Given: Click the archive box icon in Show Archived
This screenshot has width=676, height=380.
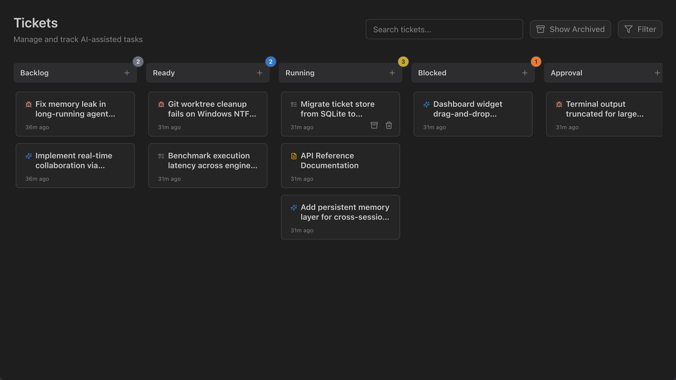Looking at the screenshot, I should pyautogui.click(x=540, y=29).
